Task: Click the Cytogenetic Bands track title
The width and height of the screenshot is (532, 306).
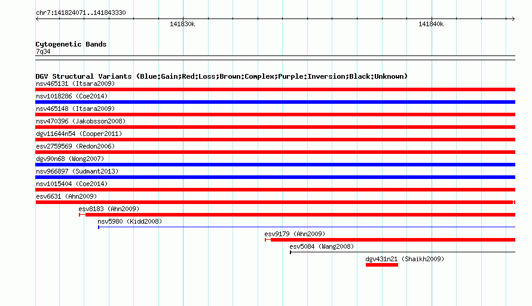Action: tap(71, 44)
